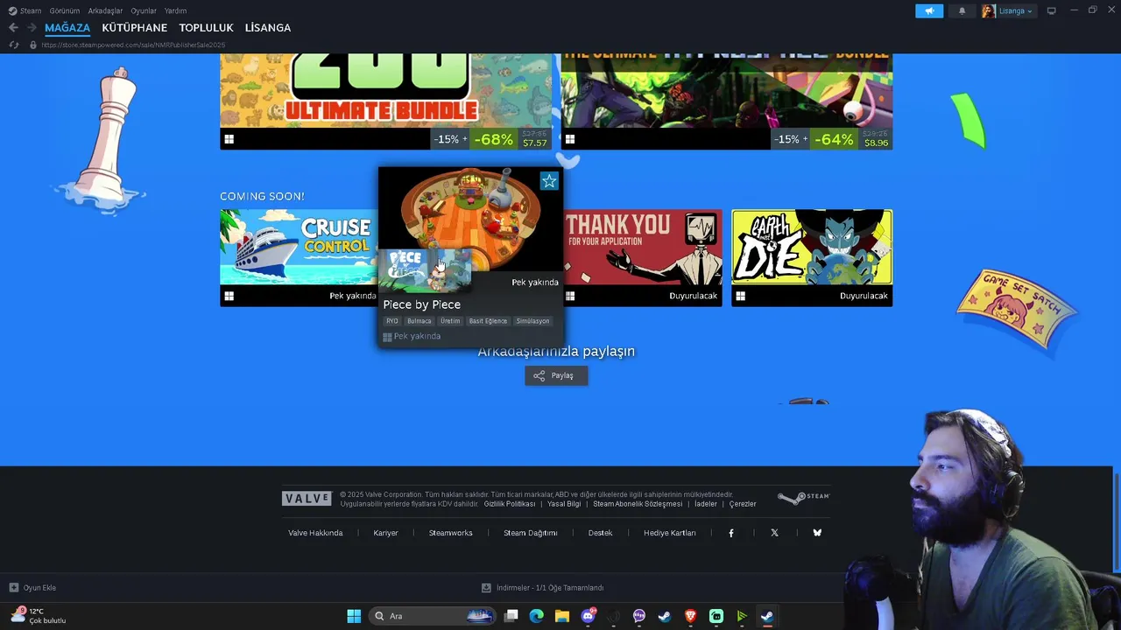
Task: Open the LİSANGA profile tab
Action: coord(267,28)
